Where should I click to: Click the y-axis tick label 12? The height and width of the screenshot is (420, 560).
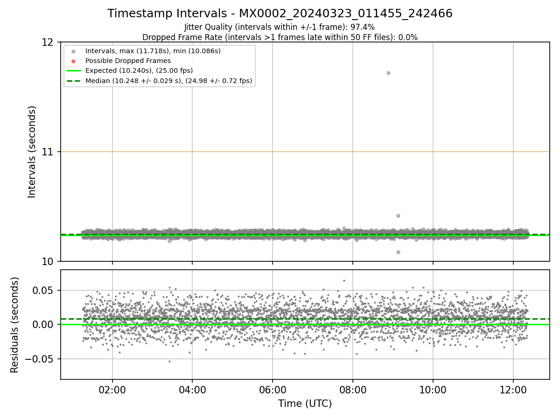48,42
